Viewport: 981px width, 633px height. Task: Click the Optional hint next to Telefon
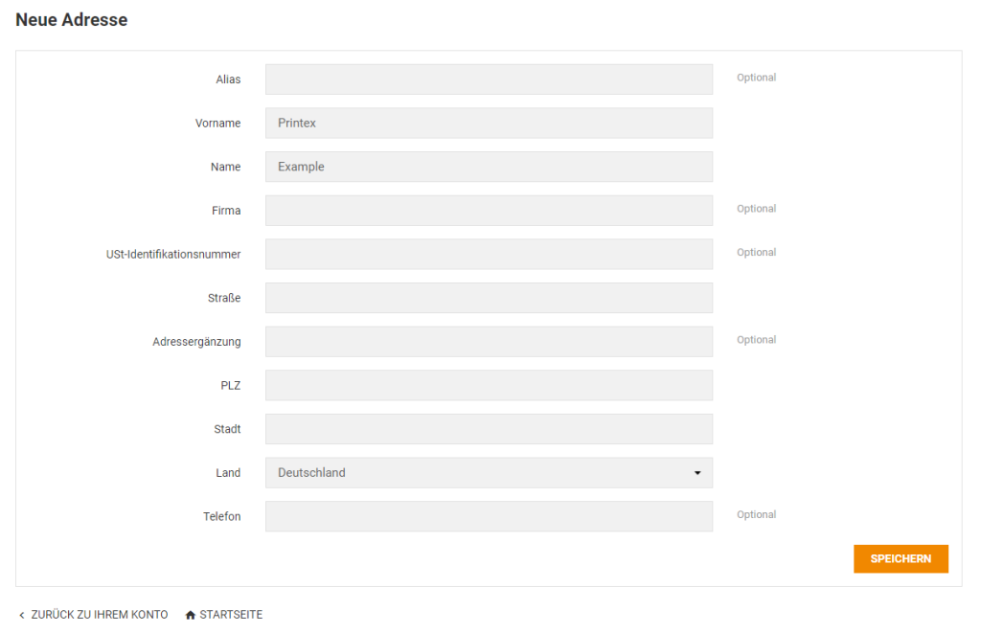tap(756, 515)
